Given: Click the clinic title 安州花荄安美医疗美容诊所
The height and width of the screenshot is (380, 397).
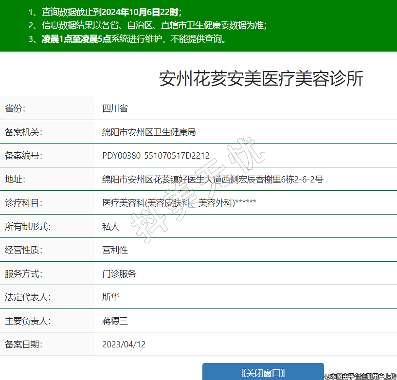Looking at the screenshot, I should [261, 78].
